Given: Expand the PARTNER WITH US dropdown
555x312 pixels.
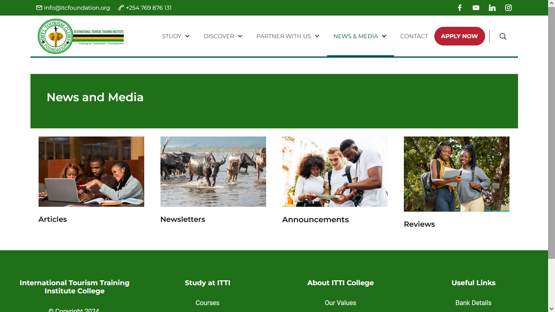Looking at the screenshot, I should pyautogui.click(x=288, y=36).
